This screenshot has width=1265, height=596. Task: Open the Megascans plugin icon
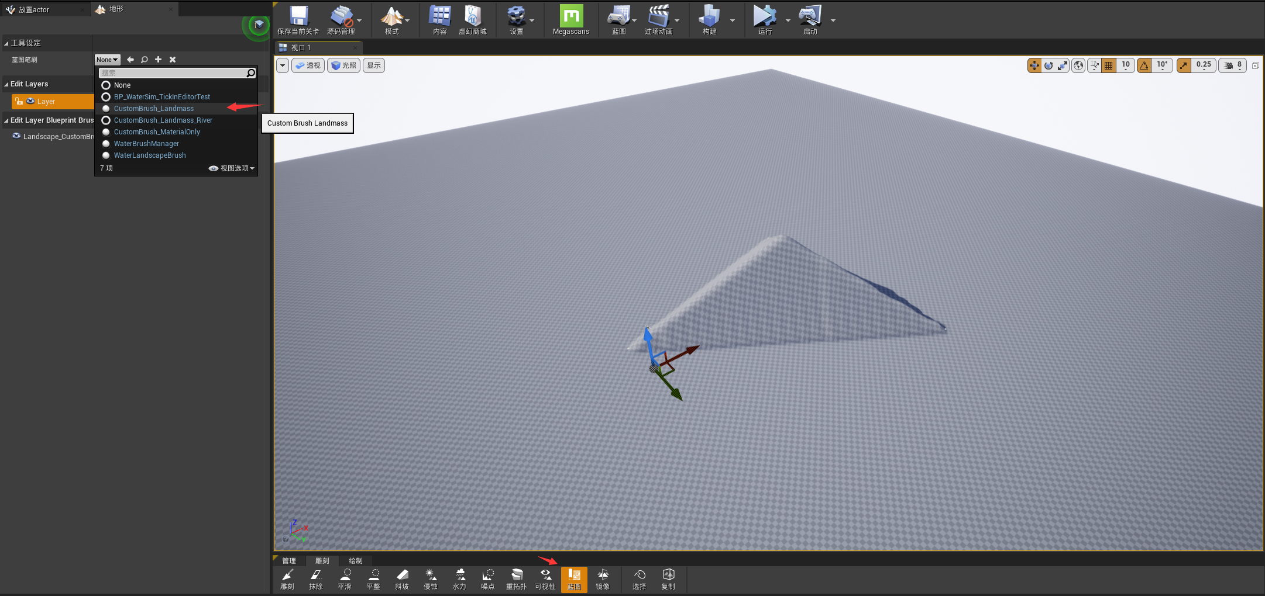[x=571, y=20]
